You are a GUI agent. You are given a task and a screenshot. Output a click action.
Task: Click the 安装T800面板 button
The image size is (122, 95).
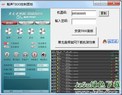point(84,31)
